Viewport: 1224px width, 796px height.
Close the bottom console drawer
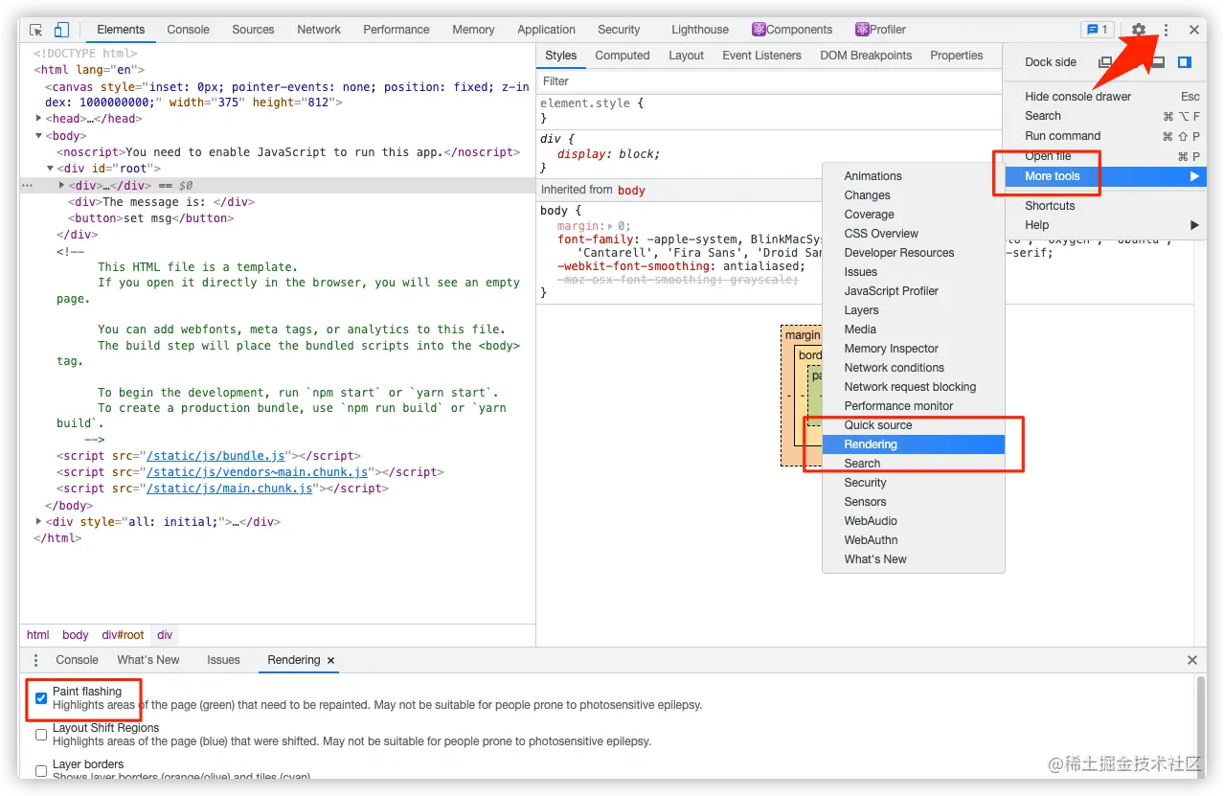click(1192, 660)
